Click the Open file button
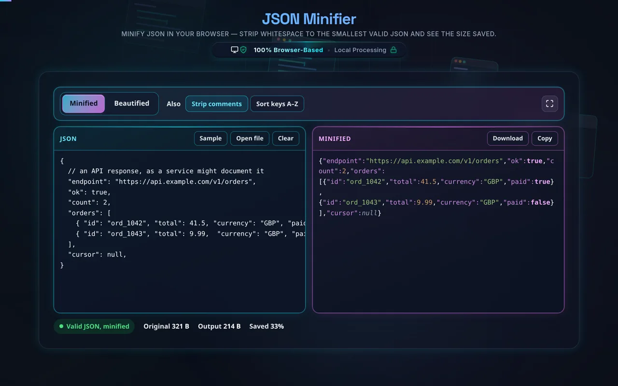The image size is (618, 386). tap(250, 138)
